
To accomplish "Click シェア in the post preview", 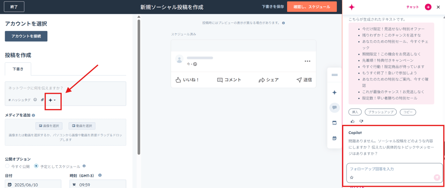I will coord(268,80).
